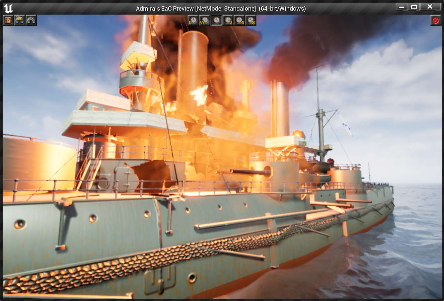The width and height of the screenshot is (444, 301).
Task: Set 2x speed with the 2 clock icon
Action: coord(228,20)
